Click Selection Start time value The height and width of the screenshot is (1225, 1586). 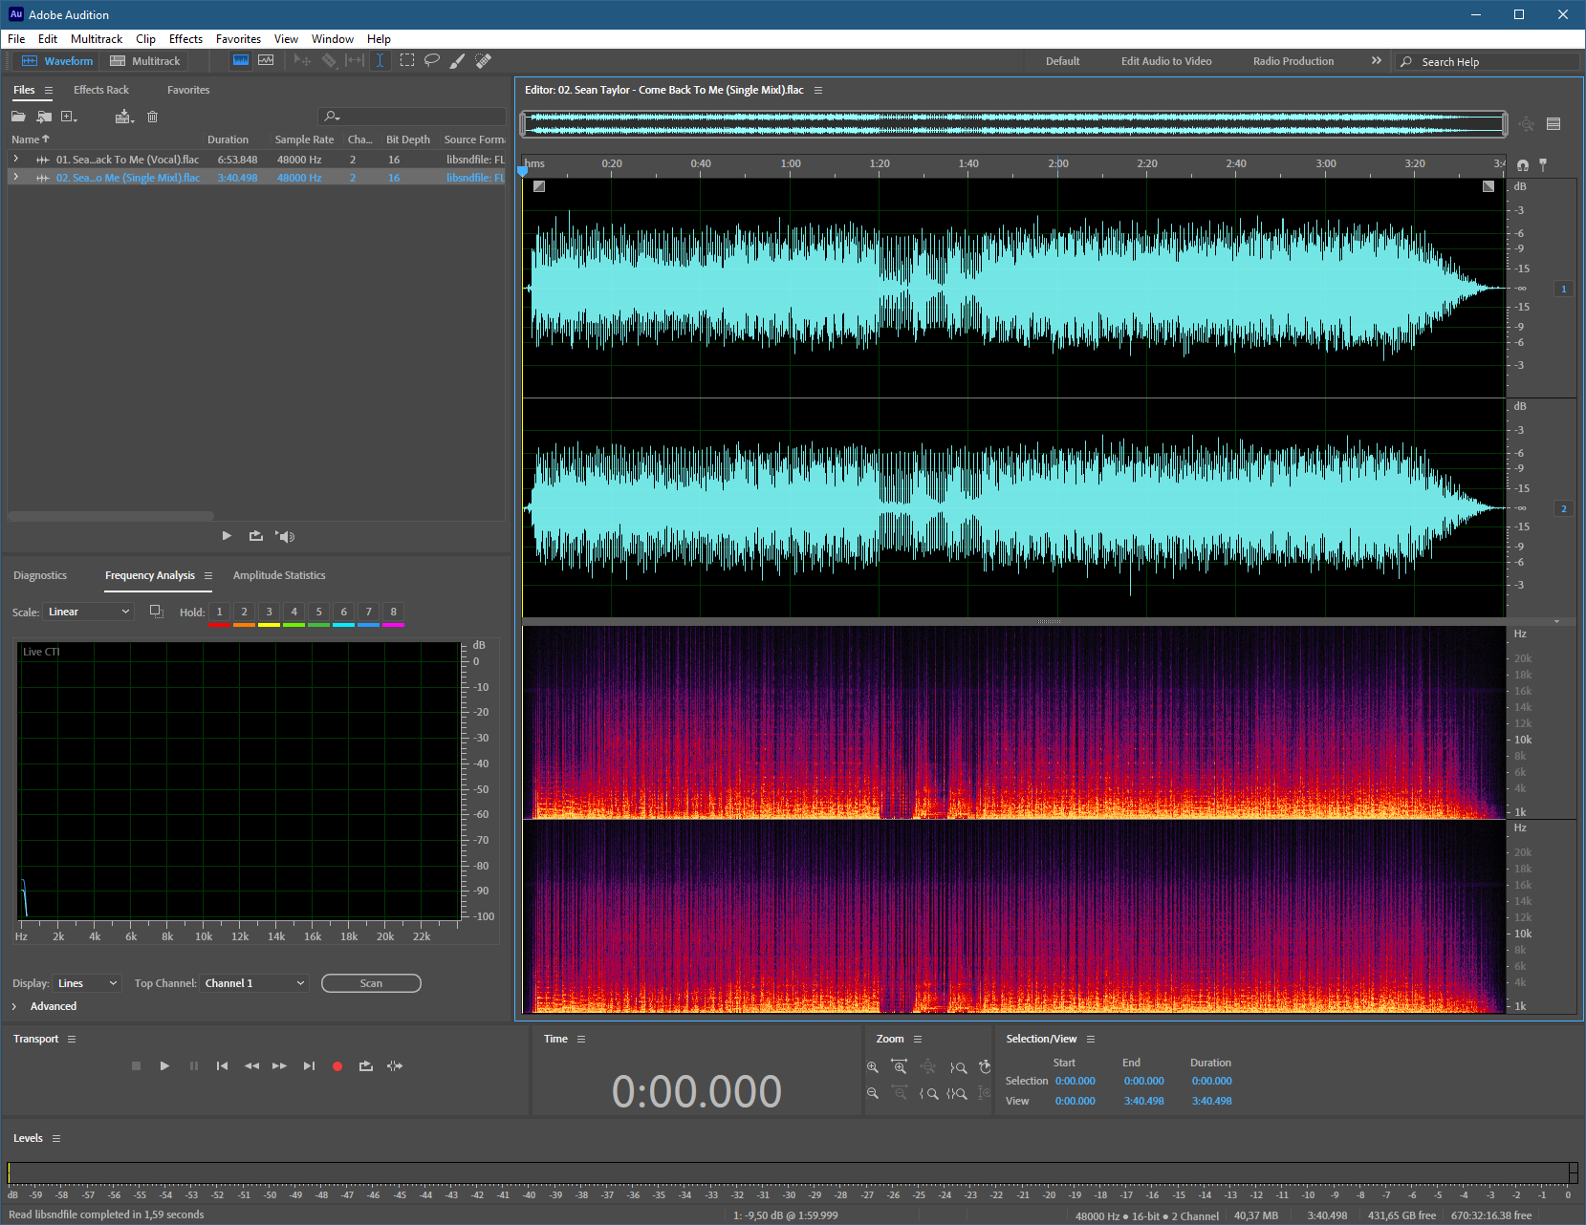click(1075, 1081)
